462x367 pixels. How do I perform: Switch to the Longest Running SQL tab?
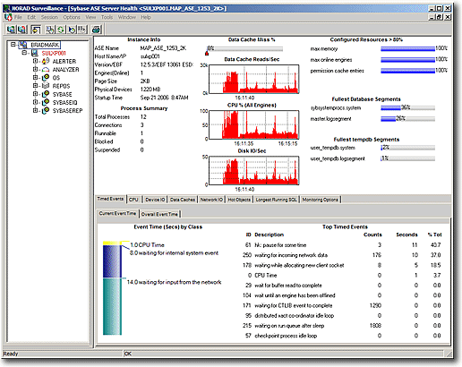(x=276, y=200)
